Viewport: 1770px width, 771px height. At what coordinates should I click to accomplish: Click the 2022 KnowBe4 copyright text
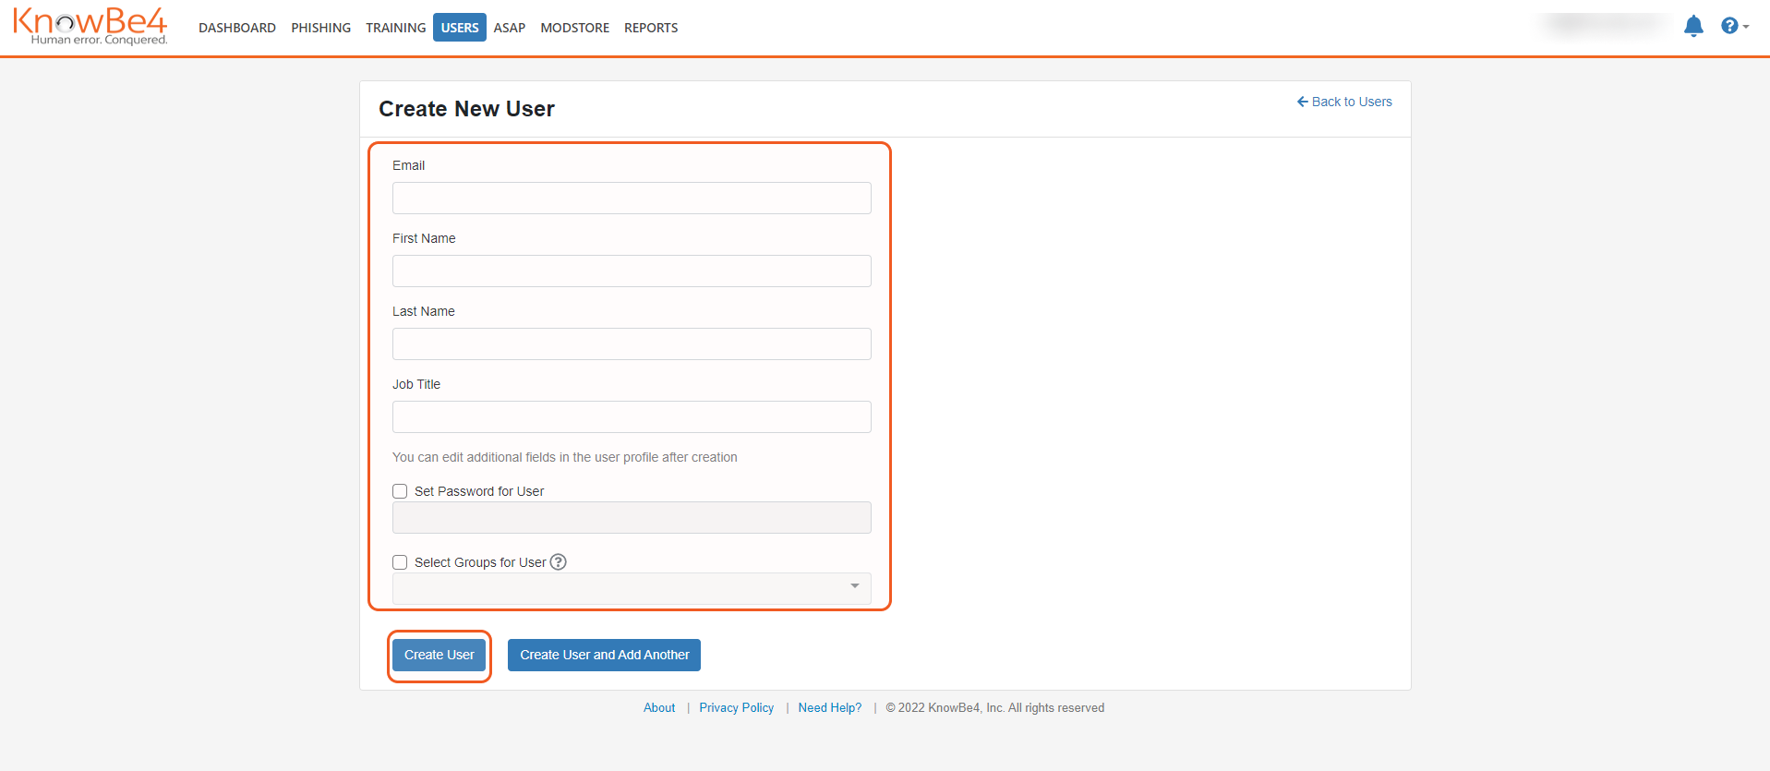tap(995, 707)
